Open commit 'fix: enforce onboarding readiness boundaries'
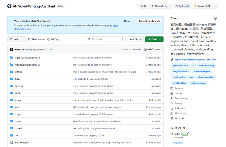The height and width of the screenshot is (147, 226). pyautogui.click(x=97, y=121)
